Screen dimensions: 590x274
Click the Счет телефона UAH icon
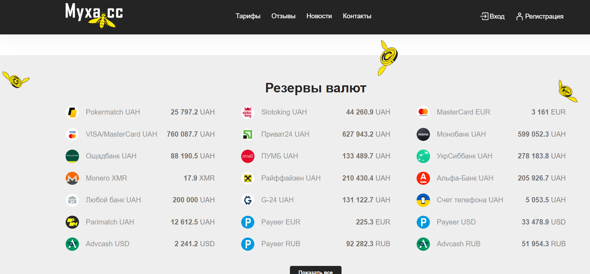tap(423, 200)
